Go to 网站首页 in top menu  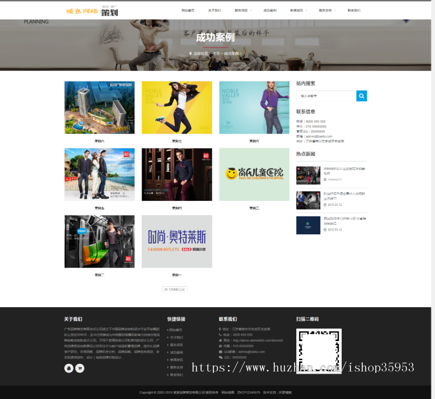click(x=188, y=10)
